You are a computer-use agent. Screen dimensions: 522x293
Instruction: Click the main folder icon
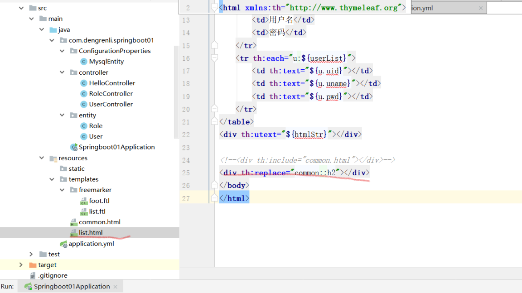[43, 19]
